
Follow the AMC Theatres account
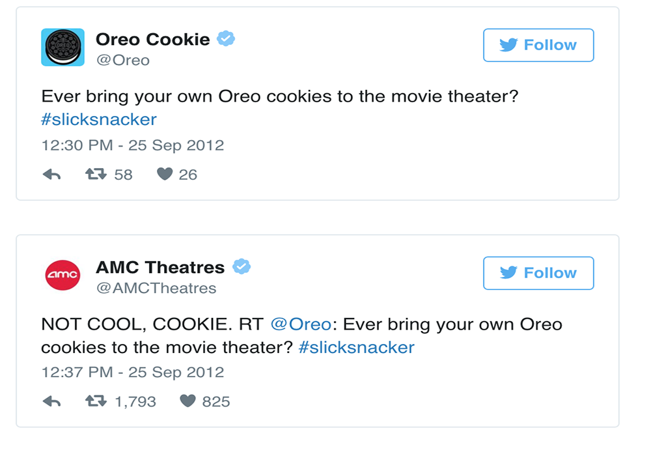pos(538,273)
